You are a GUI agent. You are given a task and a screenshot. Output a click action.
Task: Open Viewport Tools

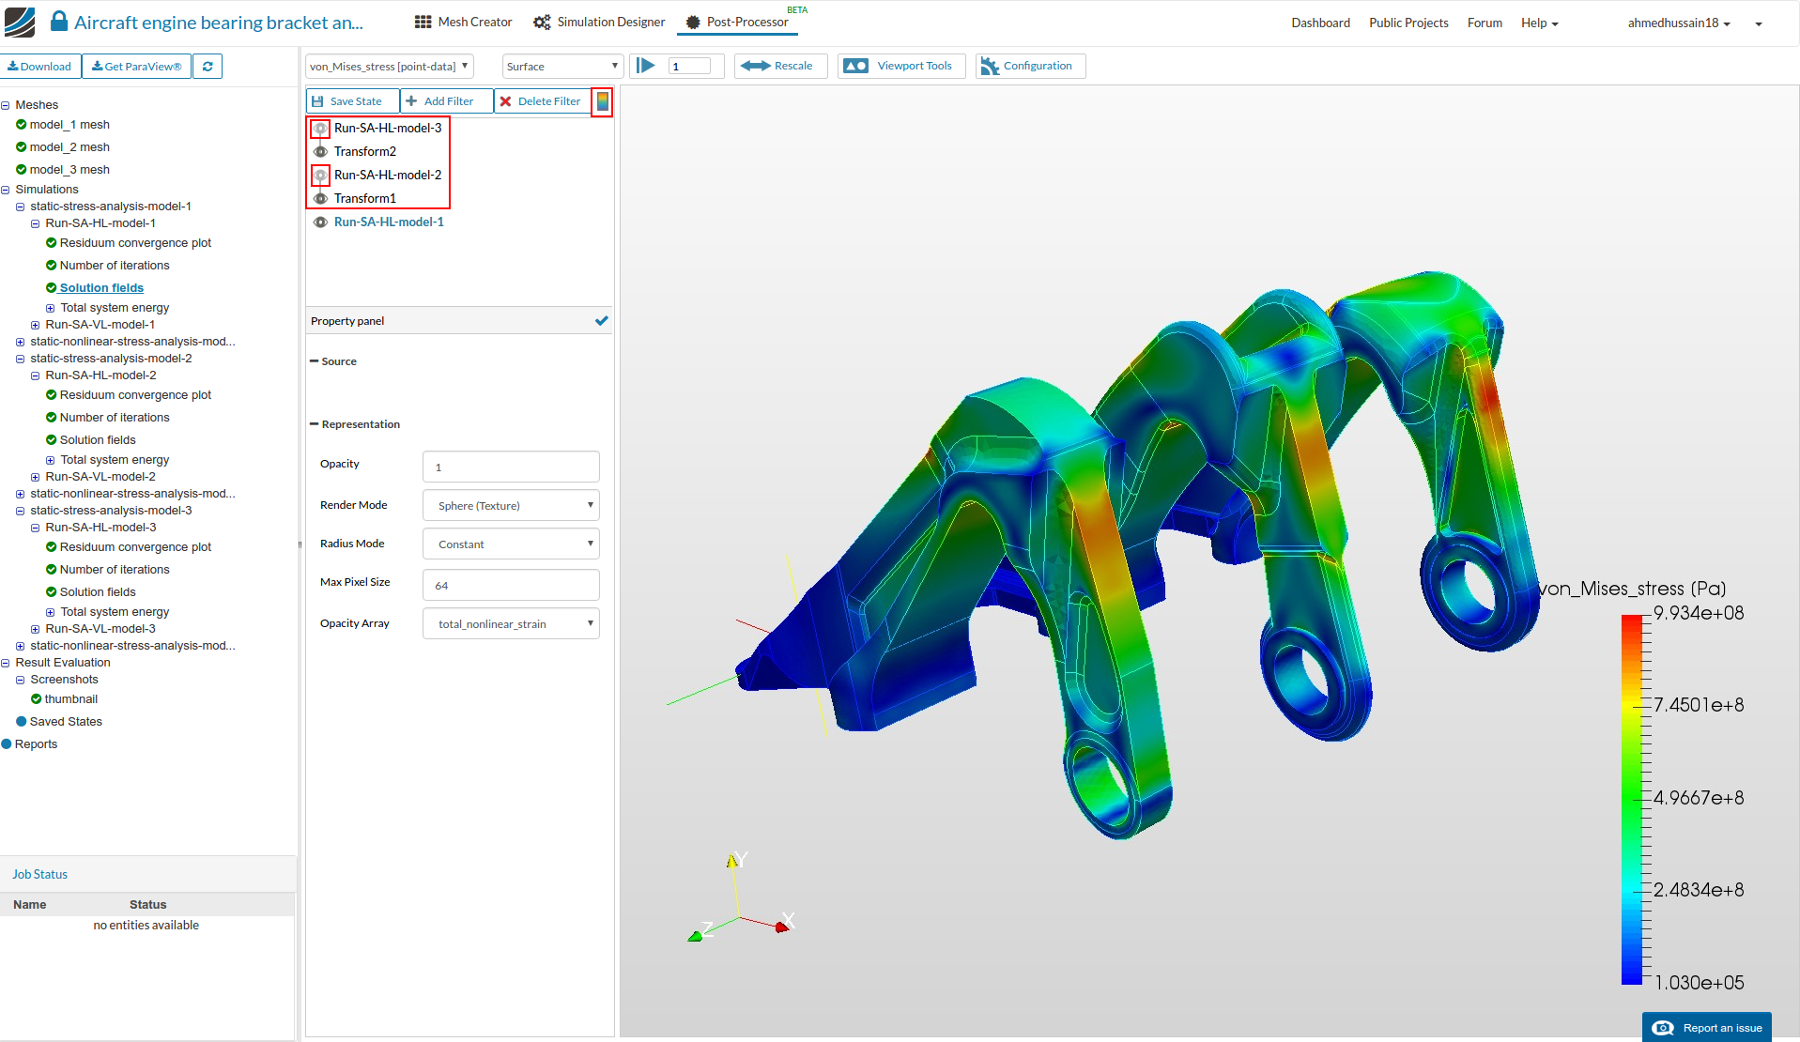pos(900,66)
